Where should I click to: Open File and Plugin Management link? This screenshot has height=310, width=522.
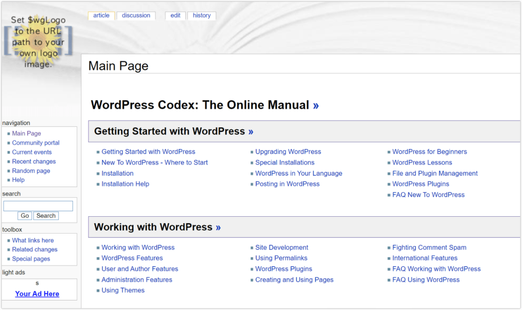[x=435, y=173]
